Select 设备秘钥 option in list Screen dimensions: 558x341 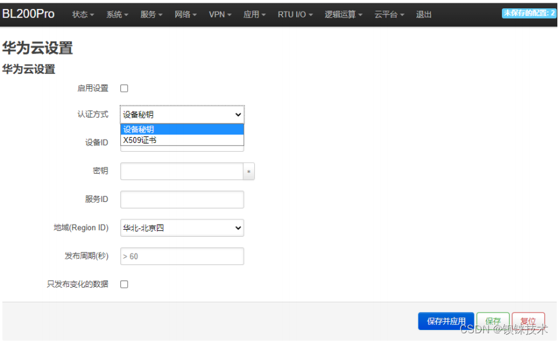pyautogui.click(x=182, y=129)
